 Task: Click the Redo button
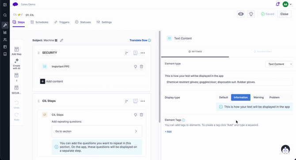(17, 116)
